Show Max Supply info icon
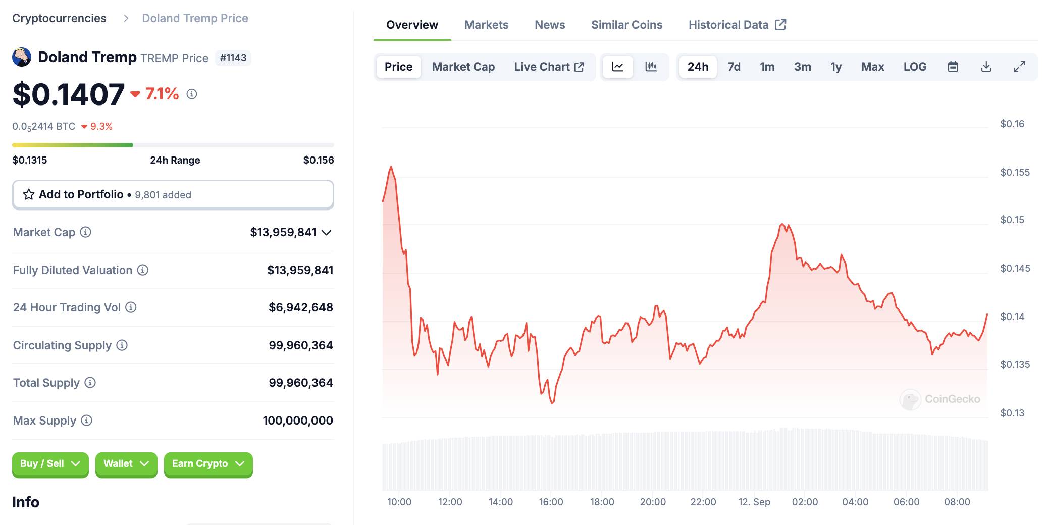This screenshot has height=525, width=1046. tap(87, 421)
